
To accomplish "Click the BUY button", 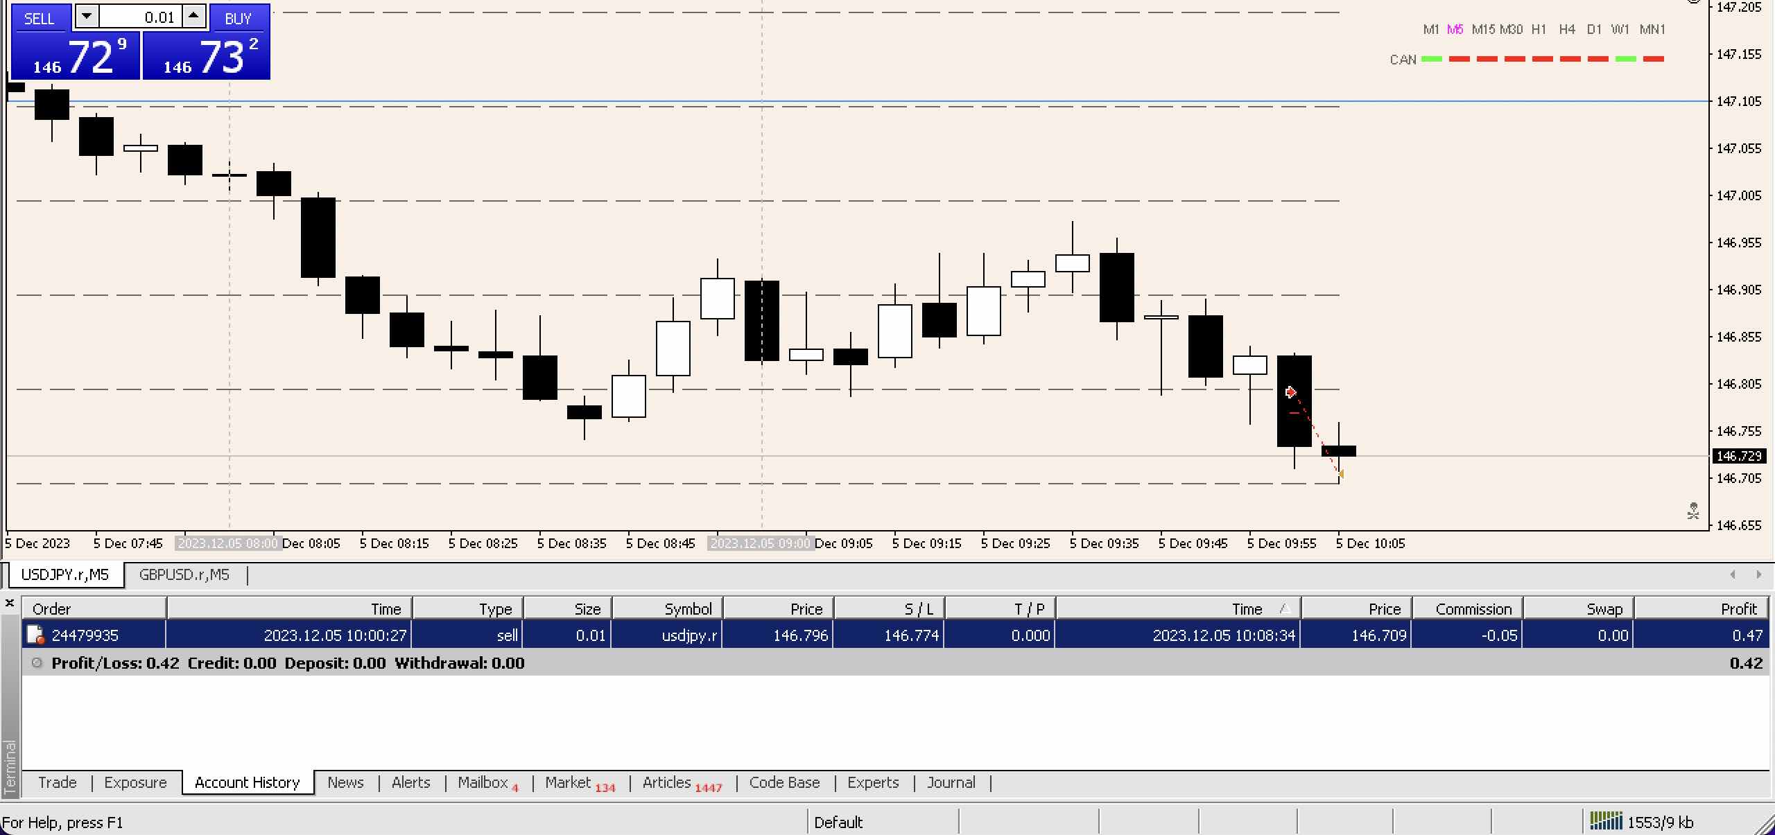I will [238, 19].
